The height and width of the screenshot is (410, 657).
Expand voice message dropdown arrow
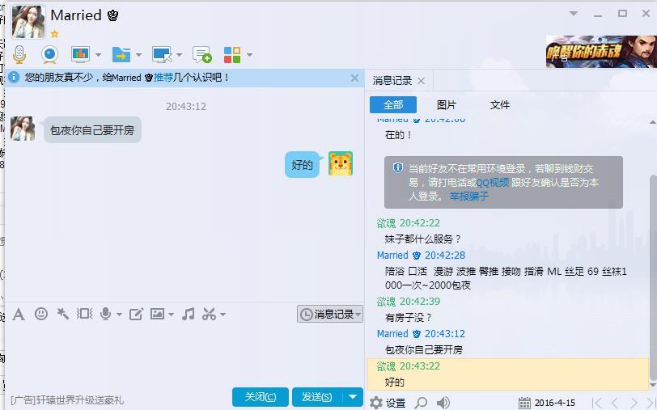pos(120,314)
